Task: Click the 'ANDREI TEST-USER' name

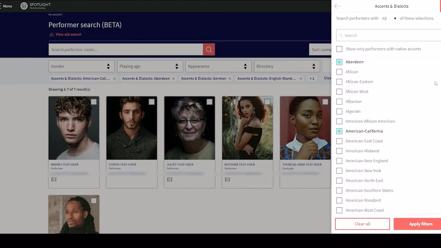Action: [x=65, y=165]
